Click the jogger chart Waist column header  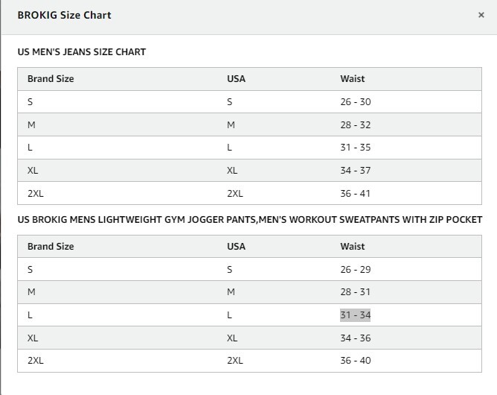[x=353, y=247]
